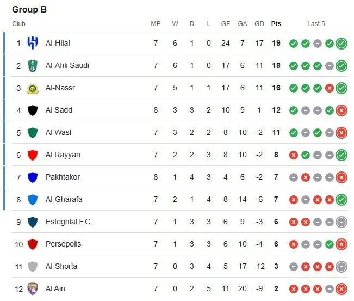The image size is (354, 301).
Task: Click Al-Hilal's most recent win result icon
Action: tap(341, 44)
